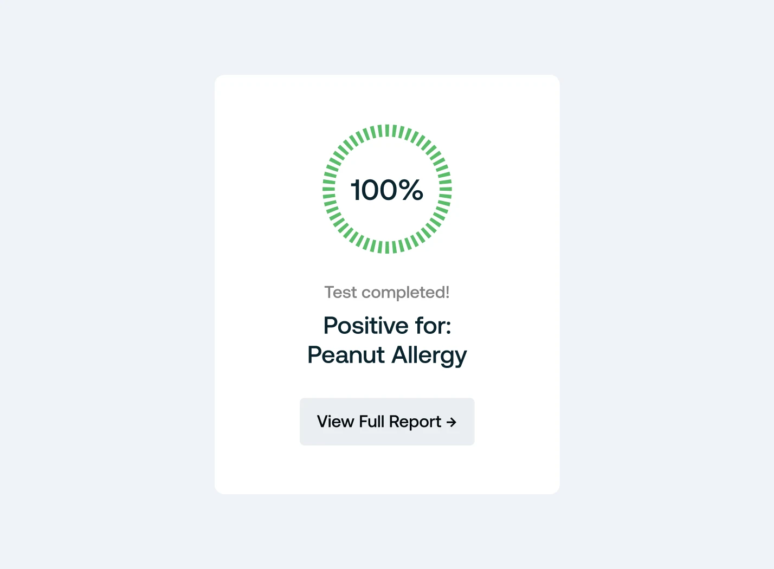Click the word "Allergy" in the result
This screenshot has height=569, width=774.
pos(429,355)
